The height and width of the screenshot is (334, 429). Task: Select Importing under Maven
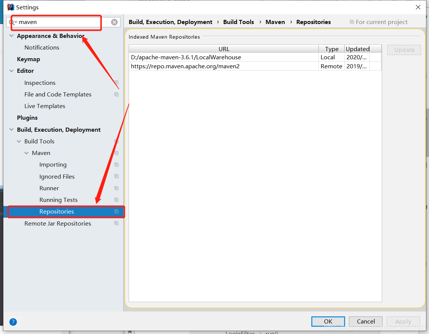(x=53, y=165)
